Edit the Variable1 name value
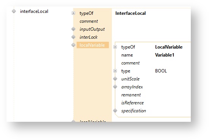This screenshot has width=209, height=140. (165, 55)
